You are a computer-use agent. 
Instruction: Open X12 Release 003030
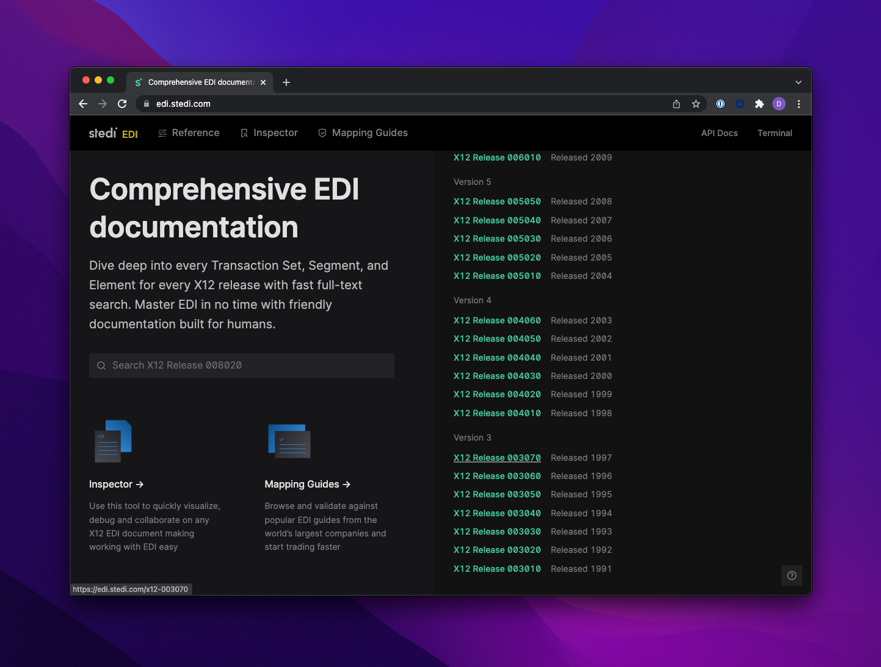(x=497, y=532)
